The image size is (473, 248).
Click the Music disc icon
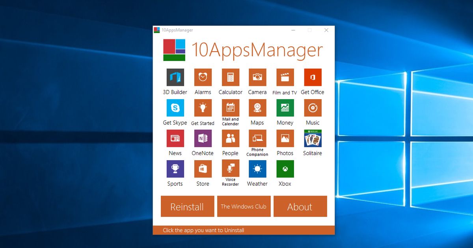pos(313,107)
